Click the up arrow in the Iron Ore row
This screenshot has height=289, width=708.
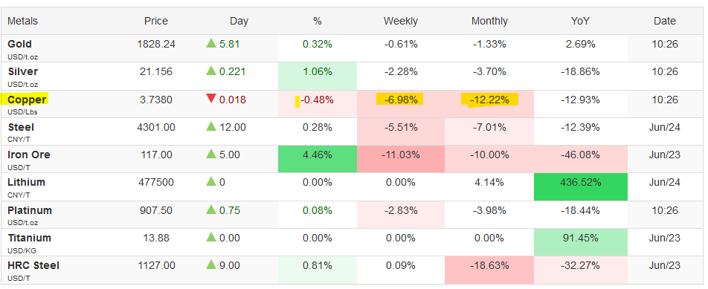click(x=211, y=155)
